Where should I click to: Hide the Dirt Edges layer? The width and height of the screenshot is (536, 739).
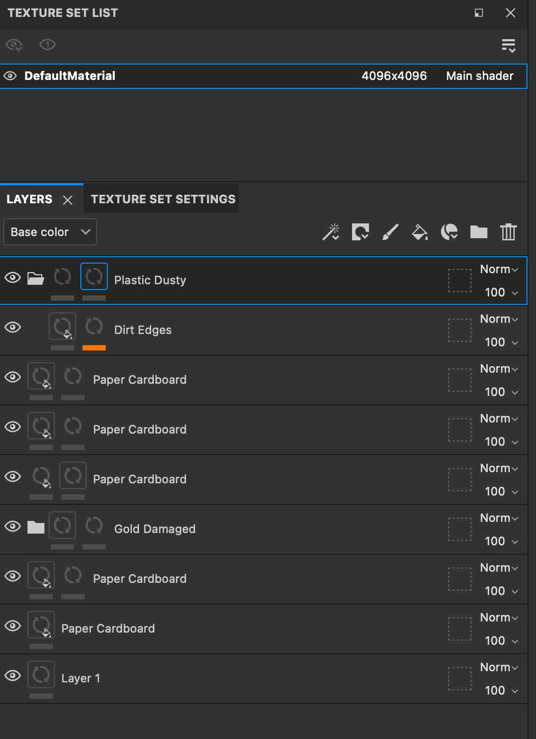point(13,327)
